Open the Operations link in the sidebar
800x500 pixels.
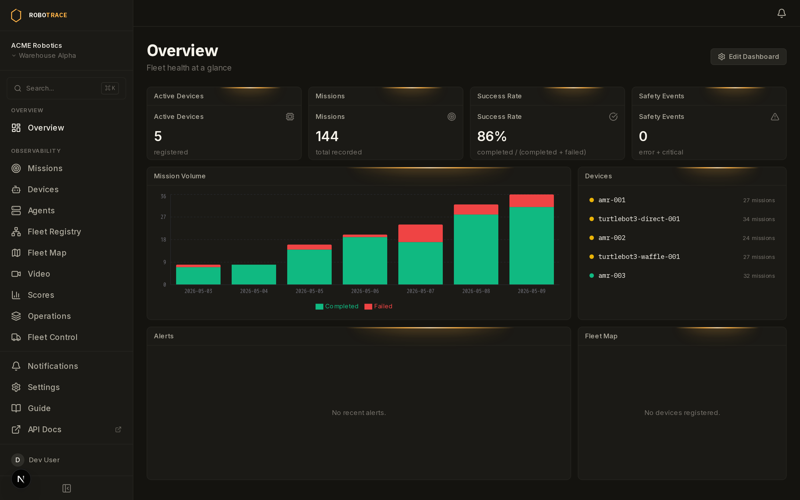(x=66, y=316)
